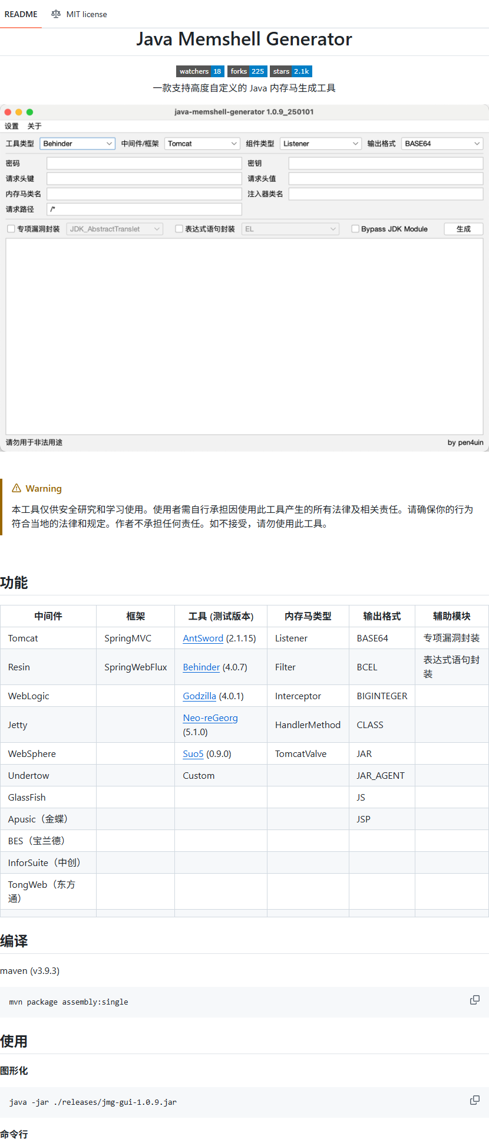
Task: Expand the 工具类型 Behinder dropdown
Action: click(x=77, y=143)
